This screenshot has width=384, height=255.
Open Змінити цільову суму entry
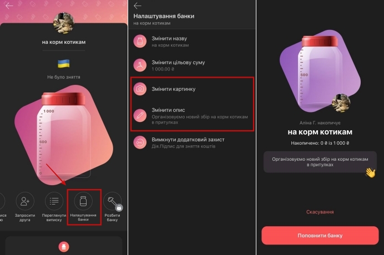pos(192,65)
